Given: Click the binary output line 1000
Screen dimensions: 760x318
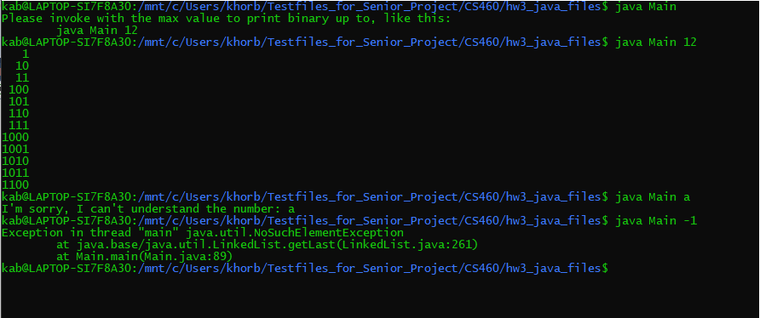Looking at the screenshot, I should click(15, 138).
